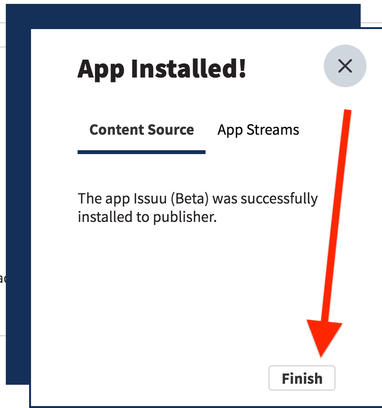Click the blue underline beneath Content Source
This screenshot has width=382, height=408.
[x=142, y=152]
